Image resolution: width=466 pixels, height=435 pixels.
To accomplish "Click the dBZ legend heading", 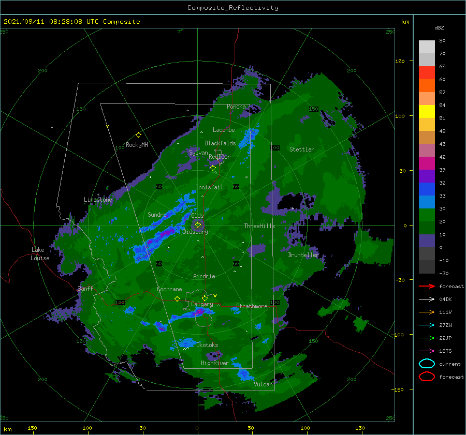I will pyautogui.click(x=439, y=27).
